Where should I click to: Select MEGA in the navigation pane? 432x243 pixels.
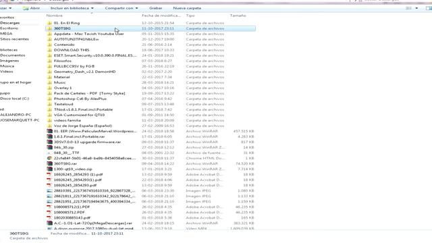6,34
